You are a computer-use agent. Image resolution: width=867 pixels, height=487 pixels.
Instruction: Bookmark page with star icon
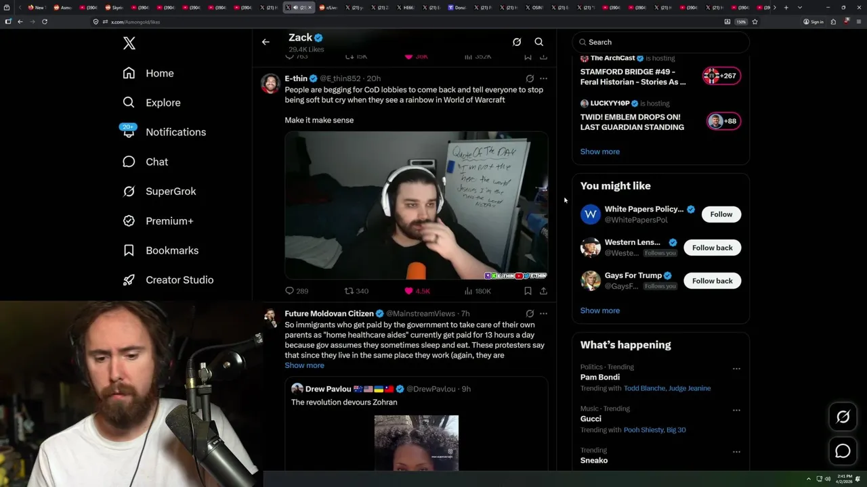point(755,22)
